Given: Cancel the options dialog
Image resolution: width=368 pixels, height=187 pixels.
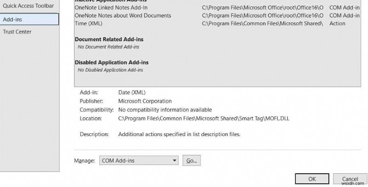Looking at the screenshot, I should coord(350,179).
